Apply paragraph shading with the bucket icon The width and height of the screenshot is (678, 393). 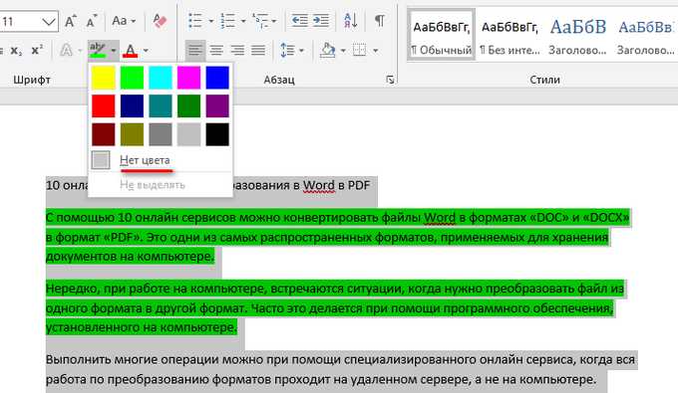pyautogui.click(x=328, y=51)
